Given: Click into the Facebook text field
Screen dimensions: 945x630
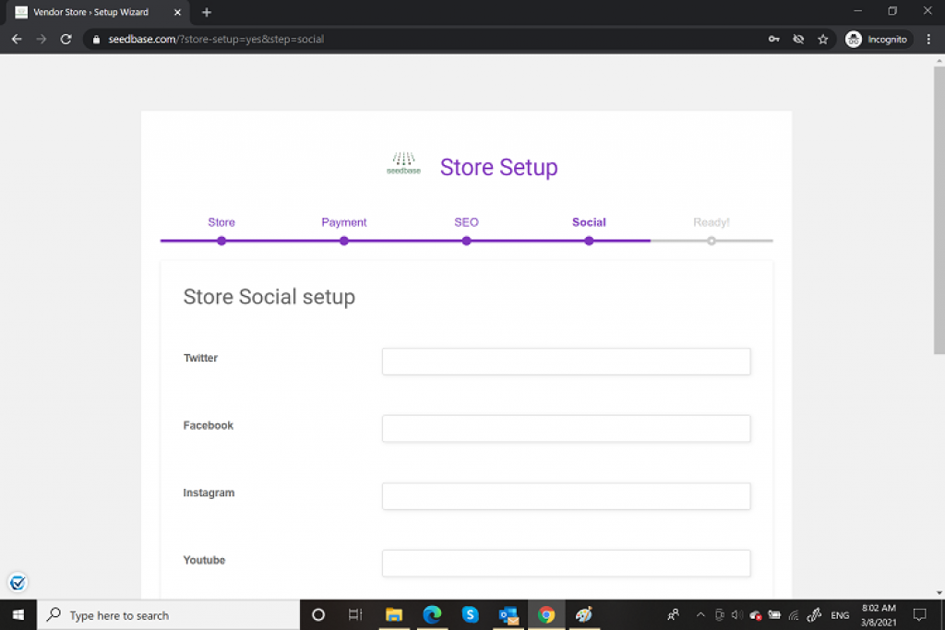Looking at the screenshot, I should click(x=566, y=429).
